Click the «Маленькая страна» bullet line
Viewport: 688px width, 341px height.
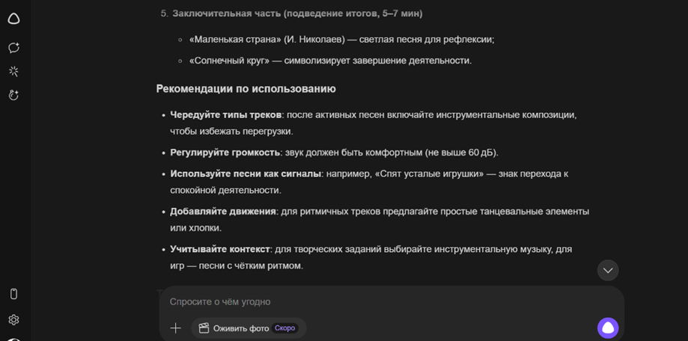point(341,39)
